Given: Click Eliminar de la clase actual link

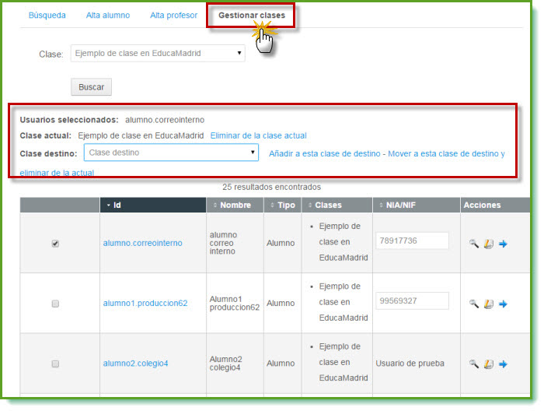Looking at the screenshot, I should point(258,135).
